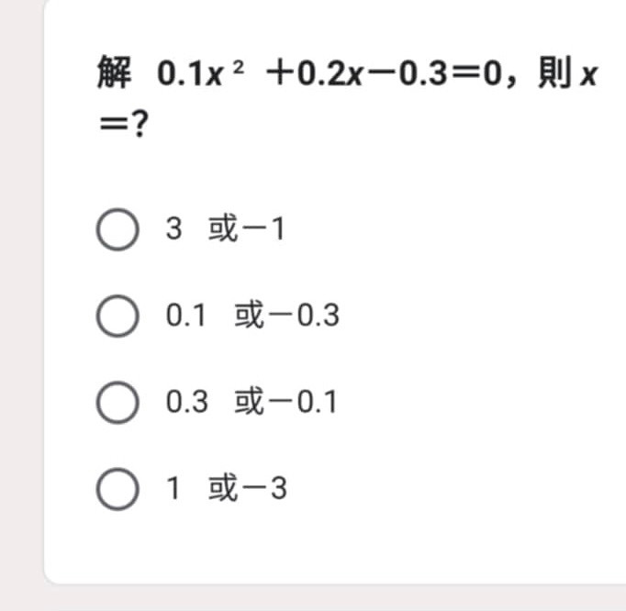This screenshot has height=611, width=626.
Task: Click the '－0.3' value in the second option
Action: pyautogui.click(x=305, y=316)
